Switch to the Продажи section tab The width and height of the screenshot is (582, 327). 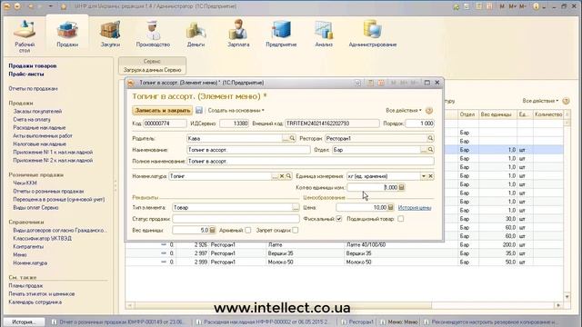[x=67, y=35]
